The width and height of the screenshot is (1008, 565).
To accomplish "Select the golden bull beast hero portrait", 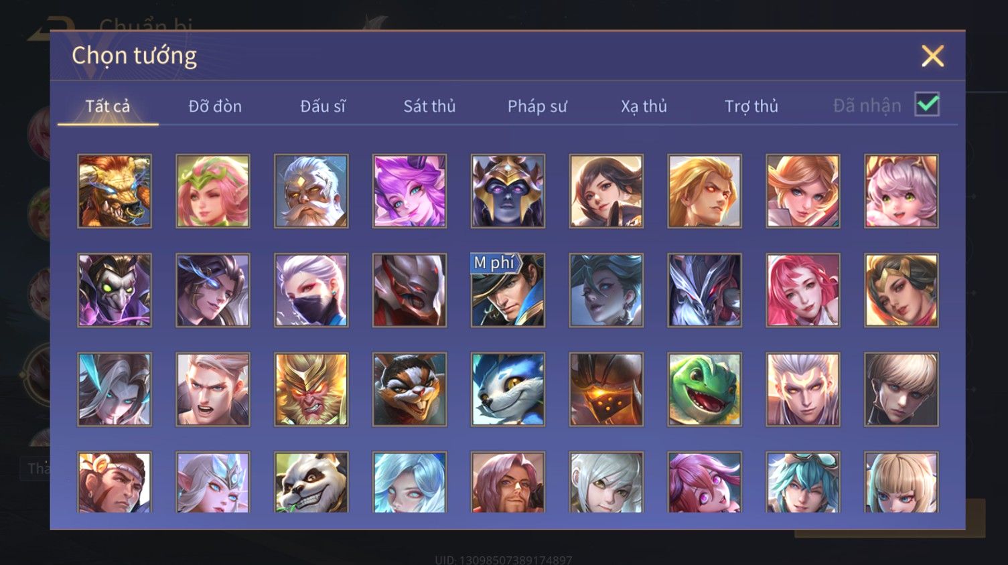I will point(115,191).
